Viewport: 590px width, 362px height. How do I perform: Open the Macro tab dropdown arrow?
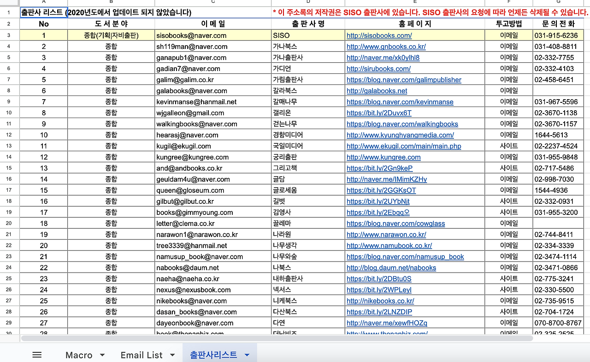click(x=102, y=355)
